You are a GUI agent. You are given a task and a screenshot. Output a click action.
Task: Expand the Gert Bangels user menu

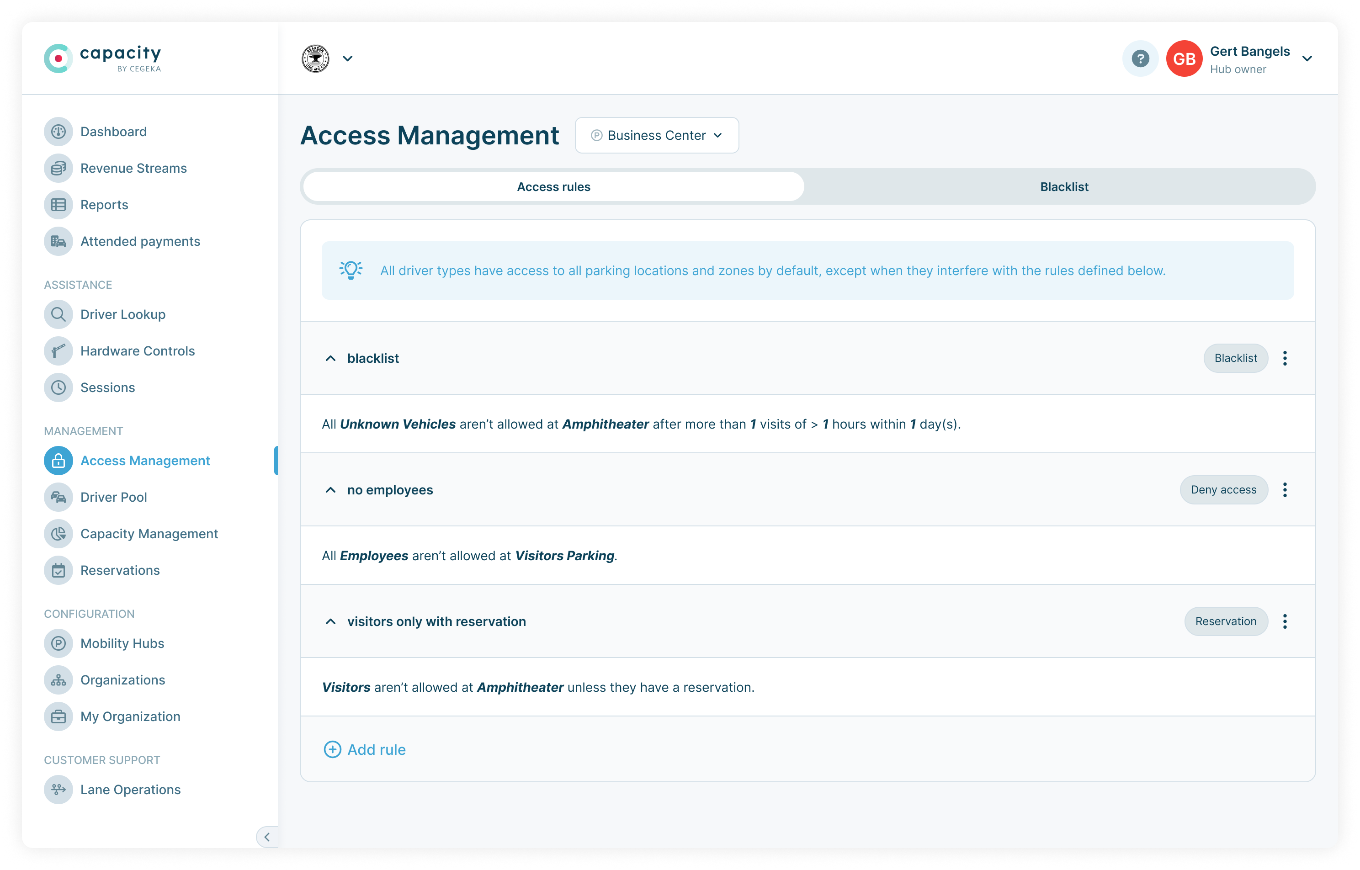point(1307,59)
